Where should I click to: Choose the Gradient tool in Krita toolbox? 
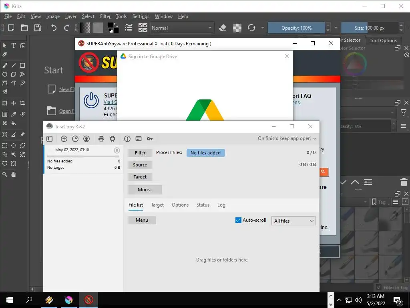click(5, 114)
